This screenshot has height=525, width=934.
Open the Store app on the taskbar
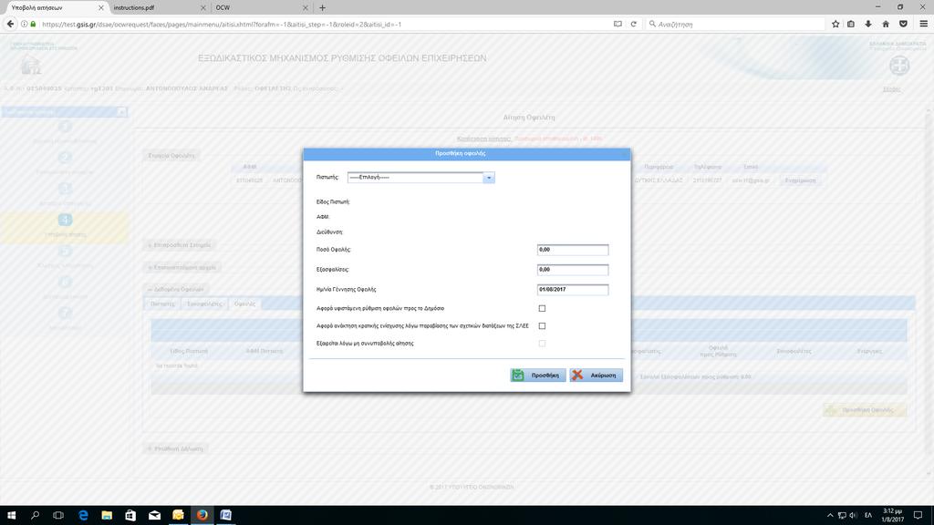(130, 515)
